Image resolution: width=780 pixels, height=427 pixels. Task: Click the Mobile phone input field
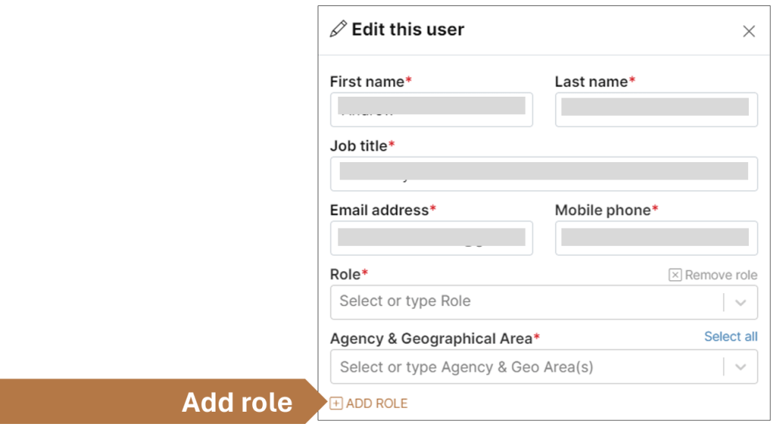click(x=656, y=238)
